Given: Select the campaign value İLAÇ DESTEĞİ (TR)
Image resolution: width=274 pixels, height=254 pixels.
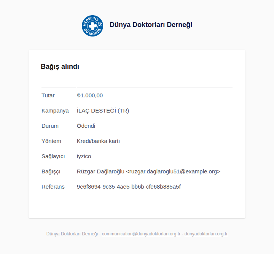Looking at the screenshot, I should pos(103,111).
